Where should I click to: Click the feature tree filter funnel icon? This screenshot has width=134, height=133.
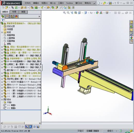[x=3, y=20]
